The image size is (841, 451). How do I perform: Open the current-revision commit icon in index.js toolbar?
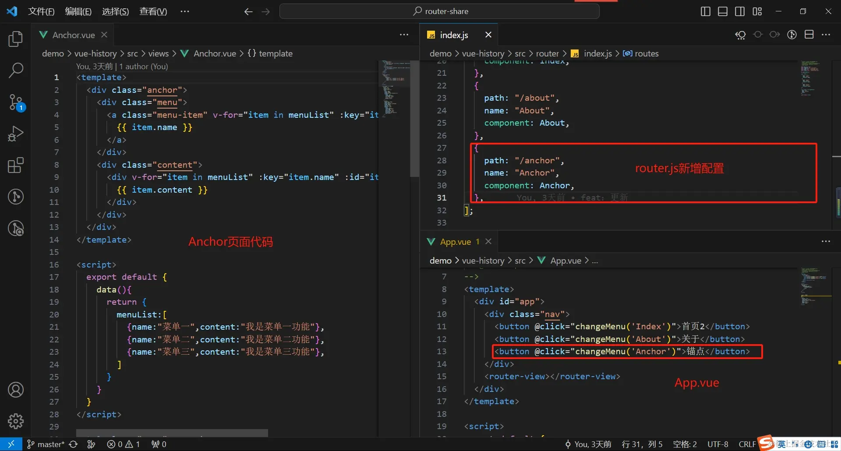pyautogui.click(x=758, y=35)
